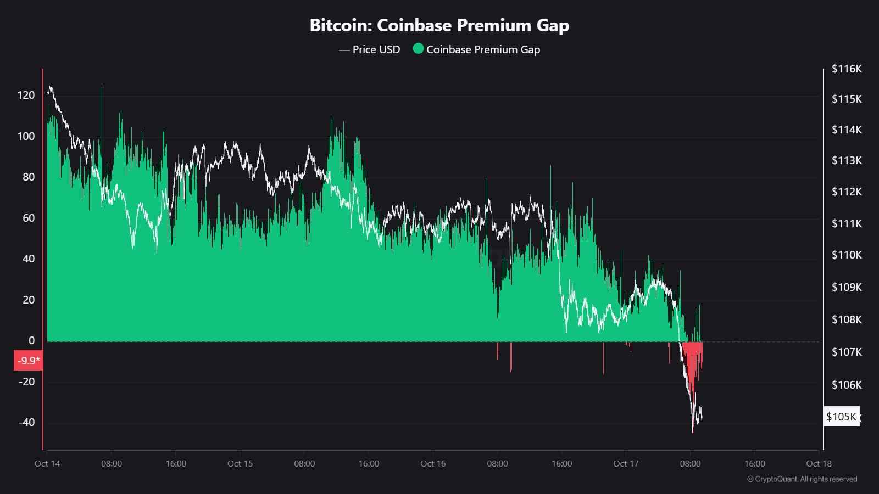Open the CryptoQuant copyright notice

click(802, 479)
